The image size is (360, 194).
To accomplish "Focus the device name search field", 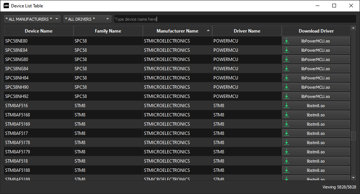I will click(235, 19).
